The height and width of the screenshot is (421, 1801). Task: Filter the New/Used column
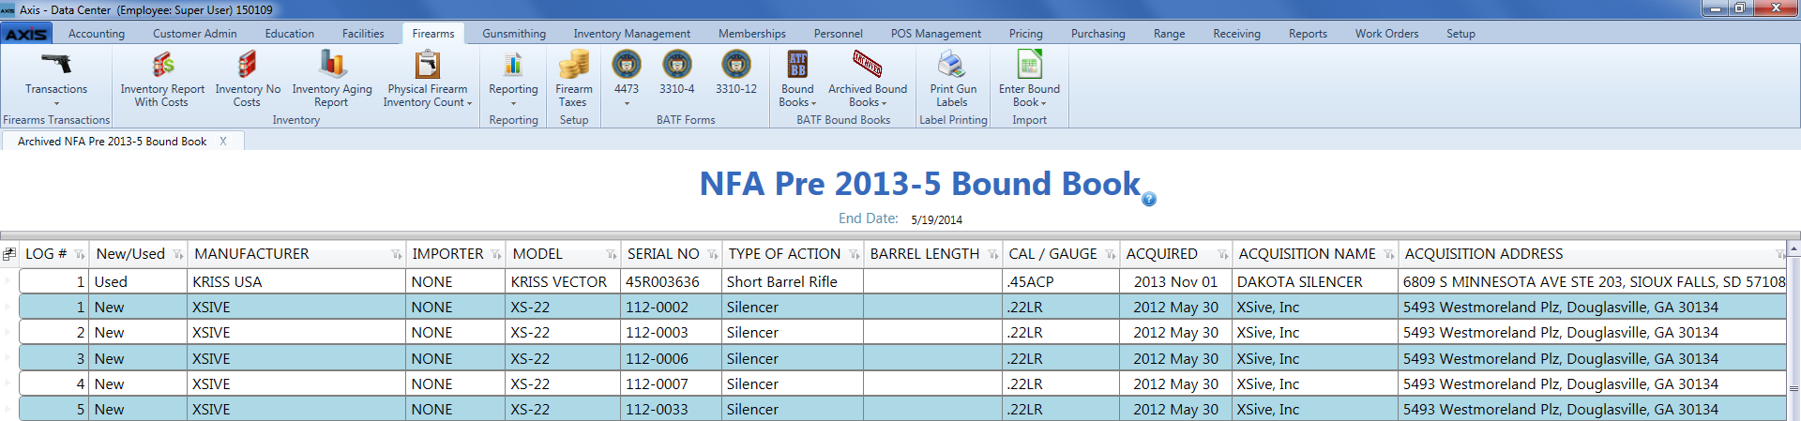click(x=178, y=255)
